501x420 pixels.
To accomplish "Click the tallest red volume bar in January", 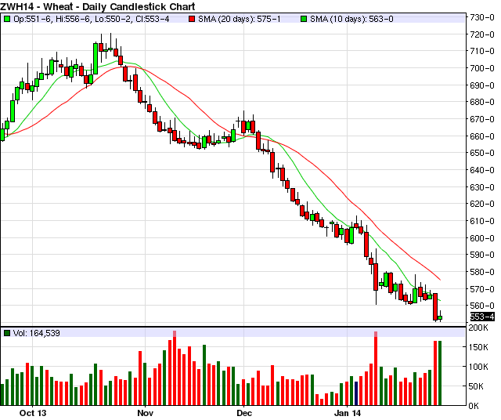I will click(376, 368).
